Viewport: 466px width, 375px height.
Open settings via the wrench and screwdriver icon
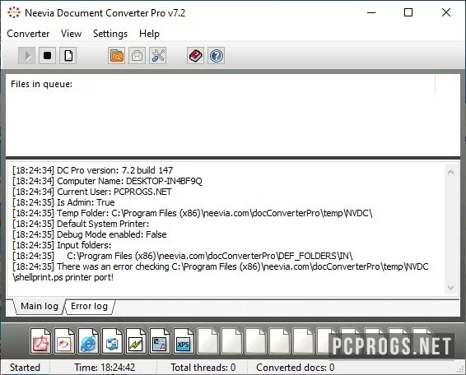pos(158,56)
